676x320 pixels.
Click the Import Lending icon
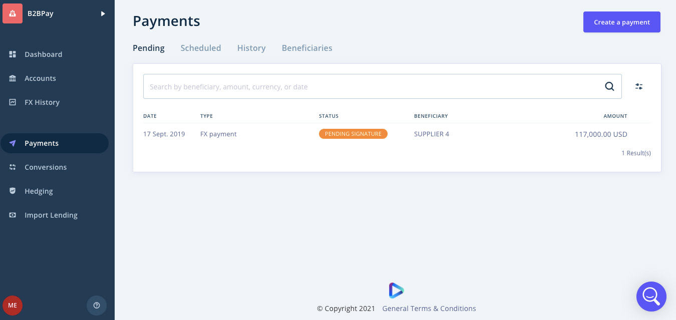13,215
